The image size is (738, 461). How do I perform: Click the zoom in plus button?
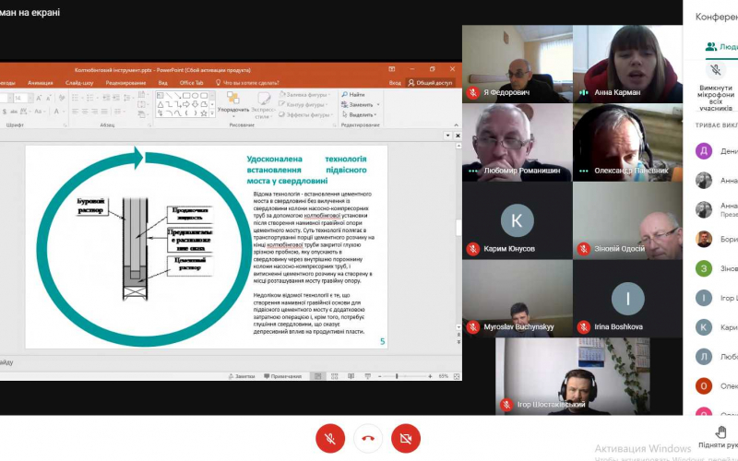click(x=430, y=376)
